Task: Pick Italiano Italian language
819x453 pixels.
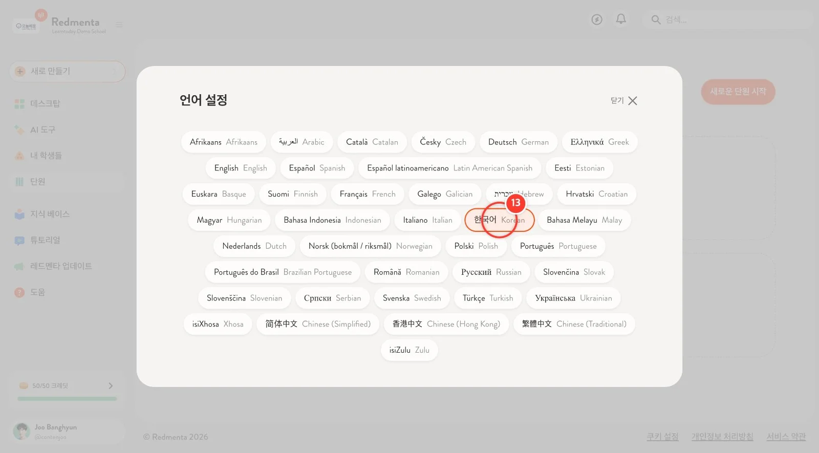Action: click(427, 220)
